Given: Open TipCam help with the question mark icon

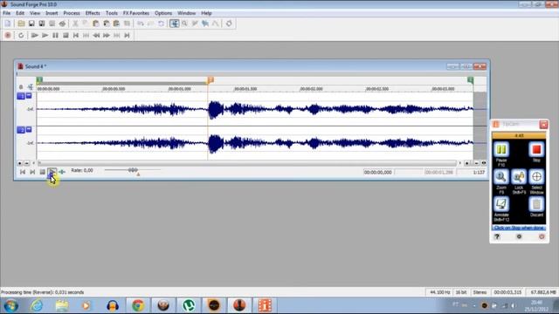Looking at the screenshot, I should (497, 236).
